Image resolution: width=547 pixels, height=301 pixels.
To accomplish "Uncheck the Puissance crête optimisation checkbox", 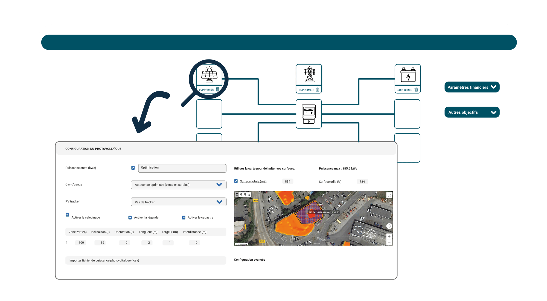I will [133, 168].
